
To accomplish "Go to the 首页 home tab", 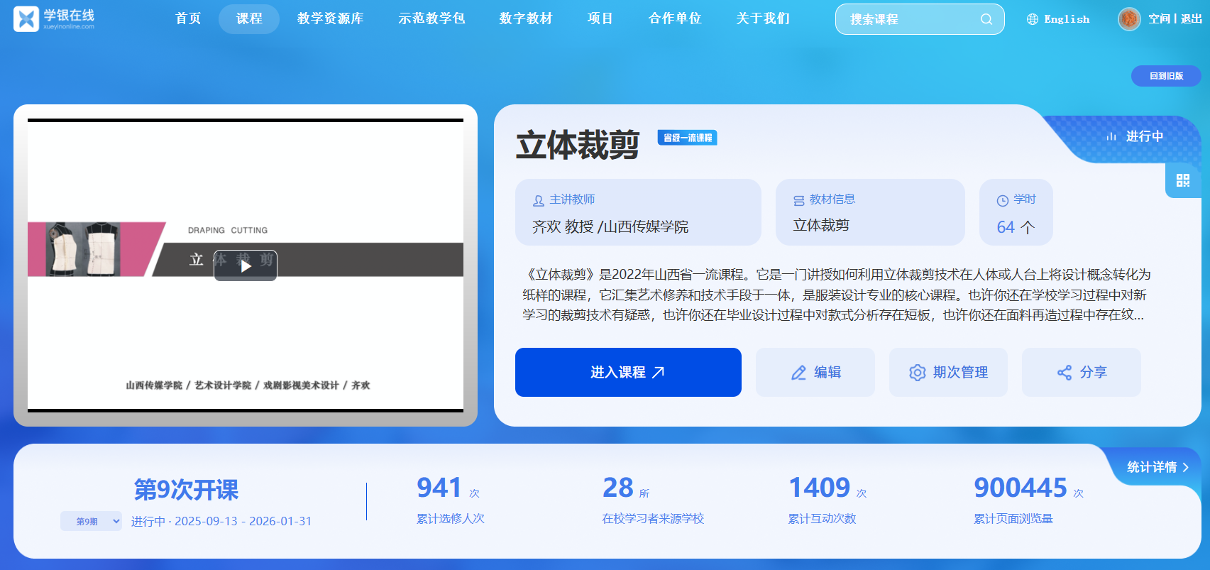I will (x=188, y=18).
